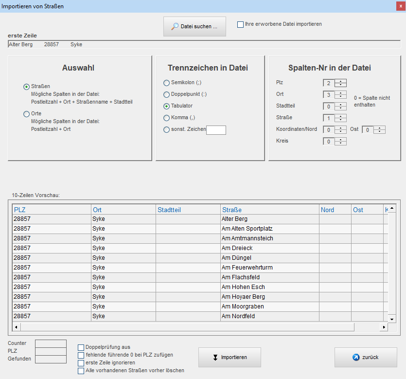The image size is (406, 379).
Task: Increase the Plz column number spinner
Action: (341, 81)
